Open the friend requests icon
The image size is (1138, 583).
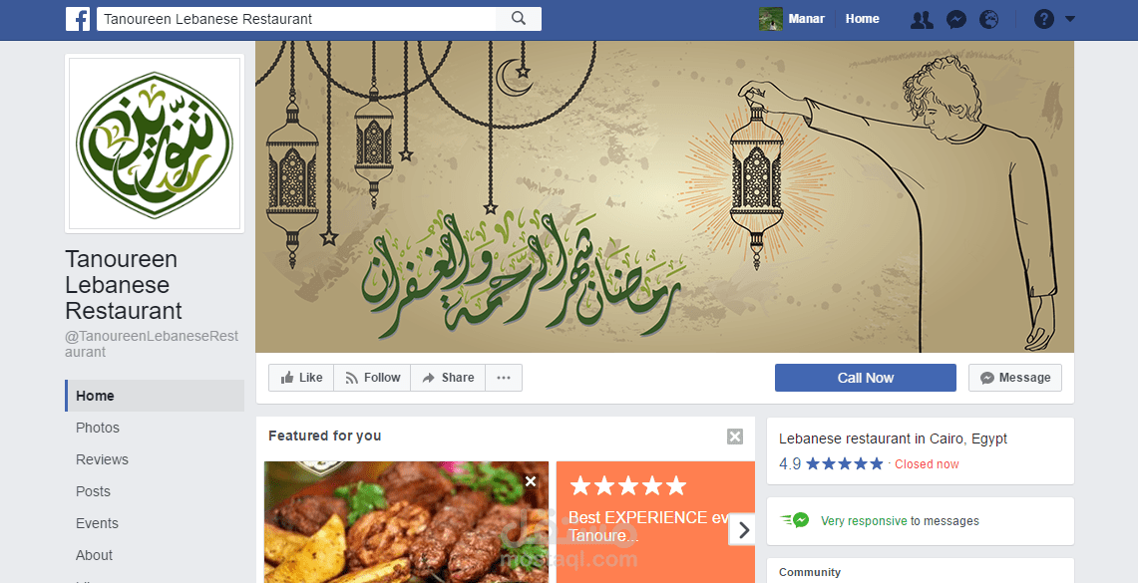pos(922,20)
